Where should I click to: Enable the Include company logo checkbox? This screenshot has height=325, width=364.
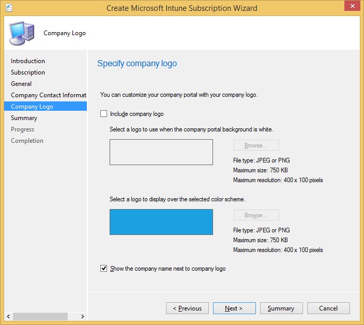tap(104, 114)
